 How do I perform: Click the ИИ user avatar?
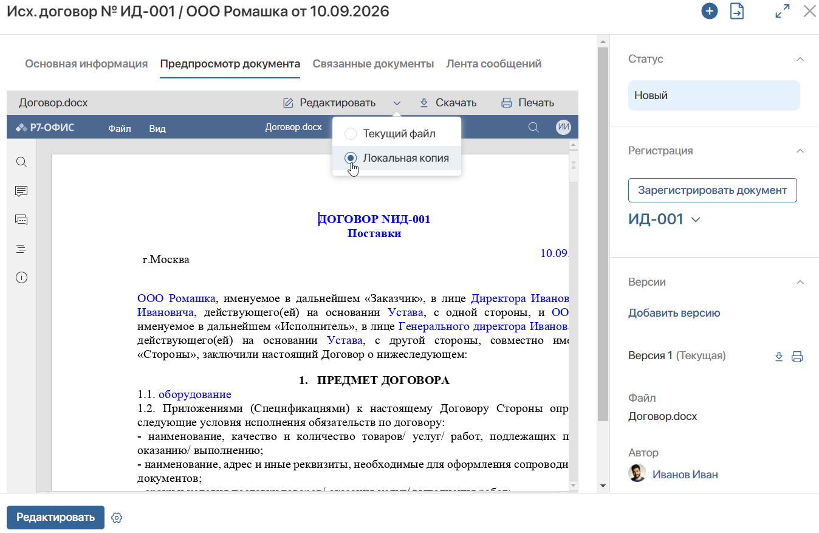tap(563, 127)
